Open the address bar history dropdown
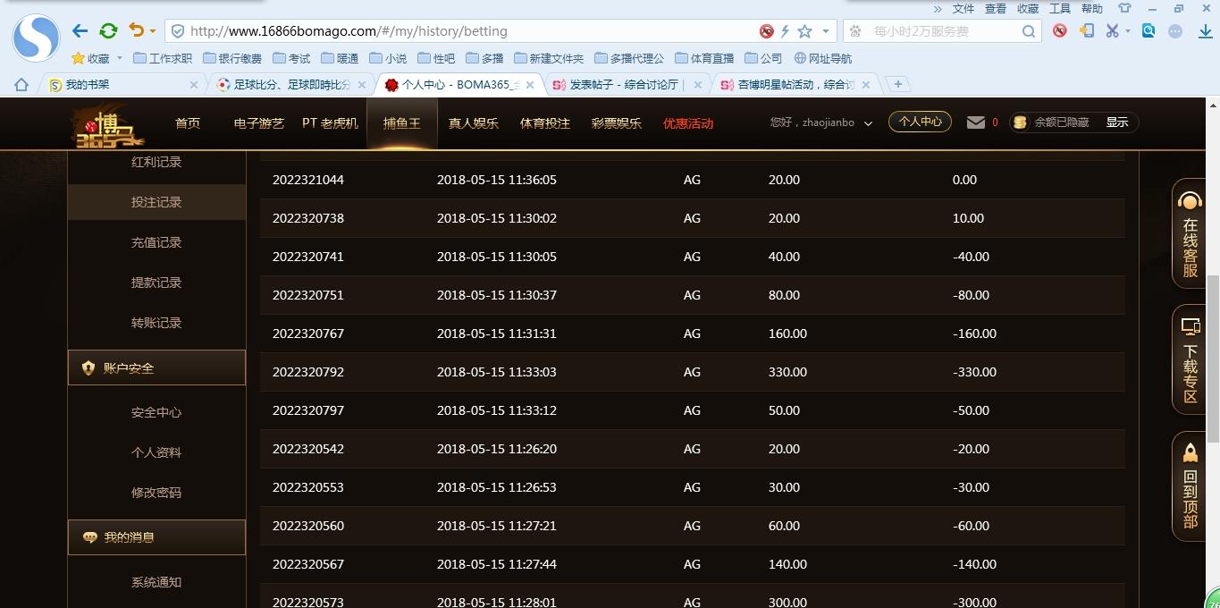1220x608 pixels. pos(825,30)
